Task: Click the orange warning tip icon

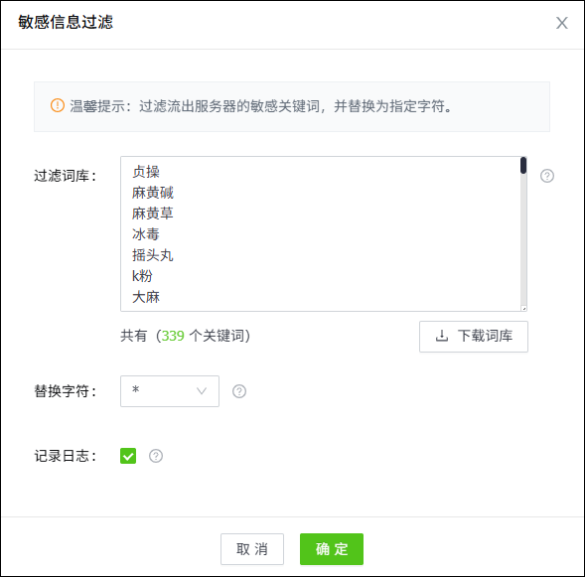Action: tap(57, 105)
